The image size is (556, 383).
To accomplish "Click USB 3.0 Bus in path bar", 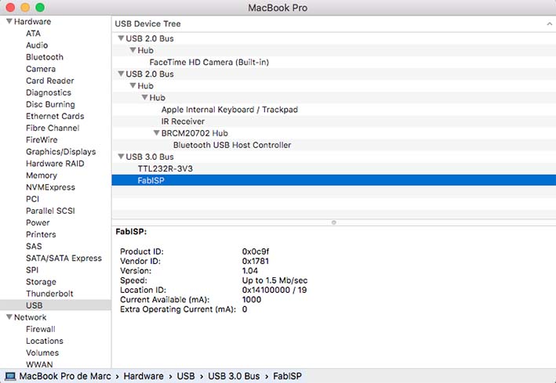I will (234, 376).
